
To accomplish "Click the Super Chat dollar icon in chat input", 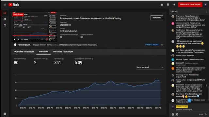I will coord(177,114).
